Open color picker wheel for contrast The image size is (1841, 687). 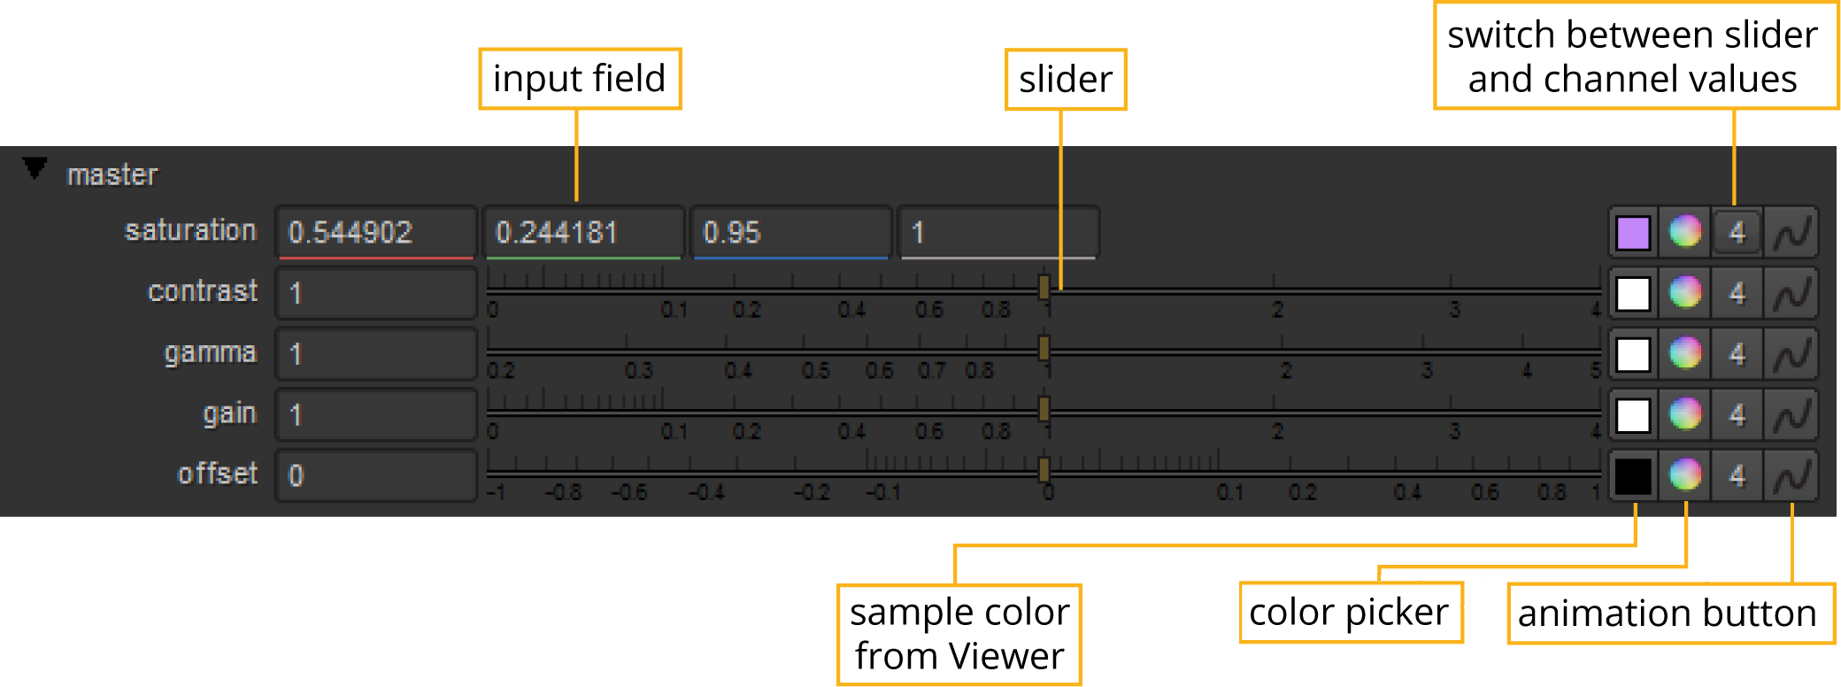point(1684,293)
